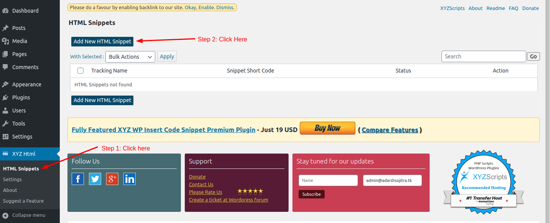Dismiss the backlink notice
The height and width of the screenshot is (223, 550).
click(225, 7)
